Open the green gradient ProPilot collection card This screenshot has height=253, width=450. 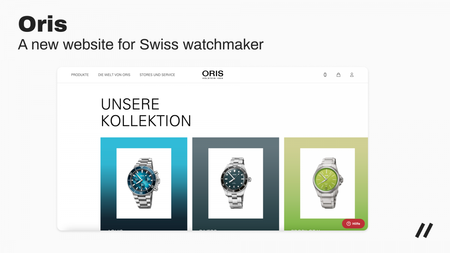tap(326, 184)
